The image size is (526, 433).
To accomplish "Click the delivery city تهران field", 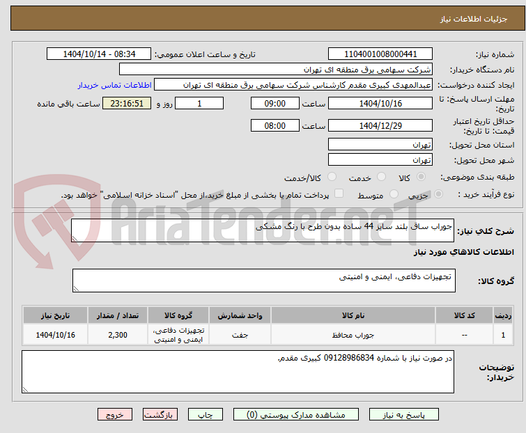I will point(380,159).
